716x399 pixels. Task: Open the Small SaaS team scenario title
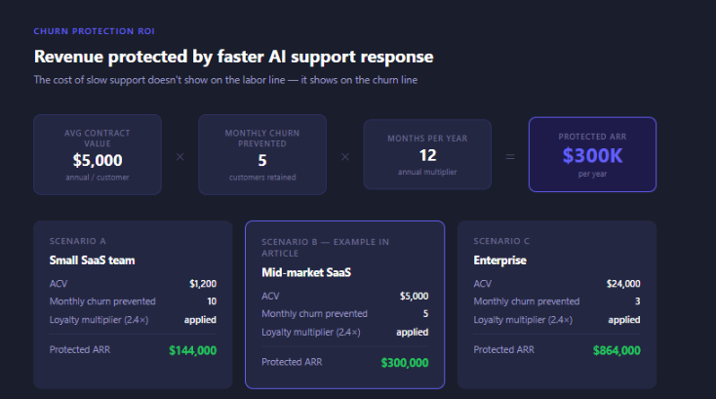[93, 260]
